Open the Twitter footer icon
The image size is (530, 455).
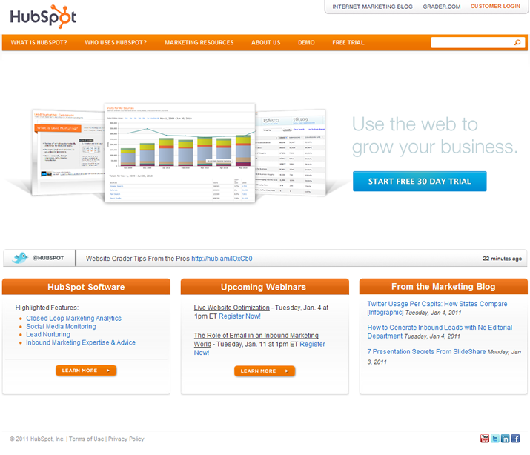pyautogui.click(x=495, y=439)
